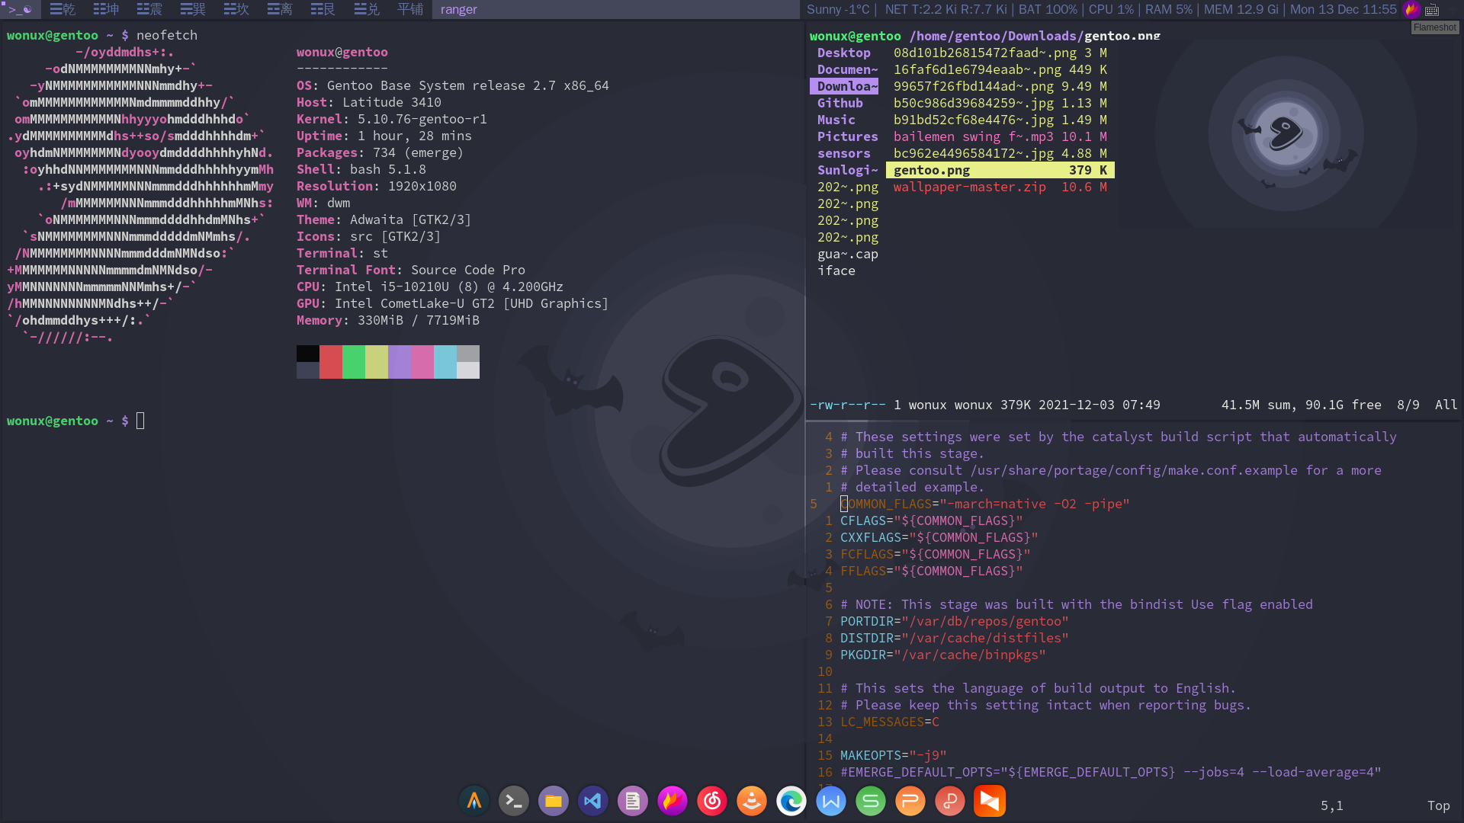This screenshot has height=823, width=1464.
Task: Click the Mon 13 Dec 11:55 clock
Action: coord(1343,9)
